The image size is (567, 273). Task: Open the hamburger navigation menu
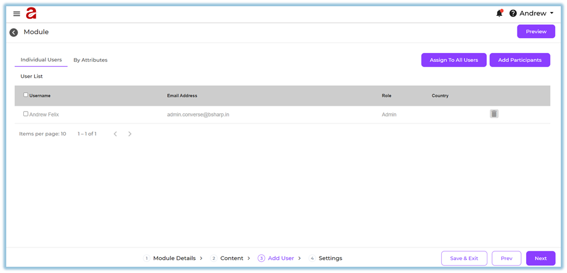16,14
